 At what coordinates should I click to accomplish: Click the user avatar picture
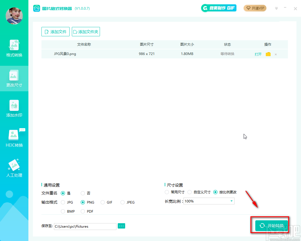point(14,16)
